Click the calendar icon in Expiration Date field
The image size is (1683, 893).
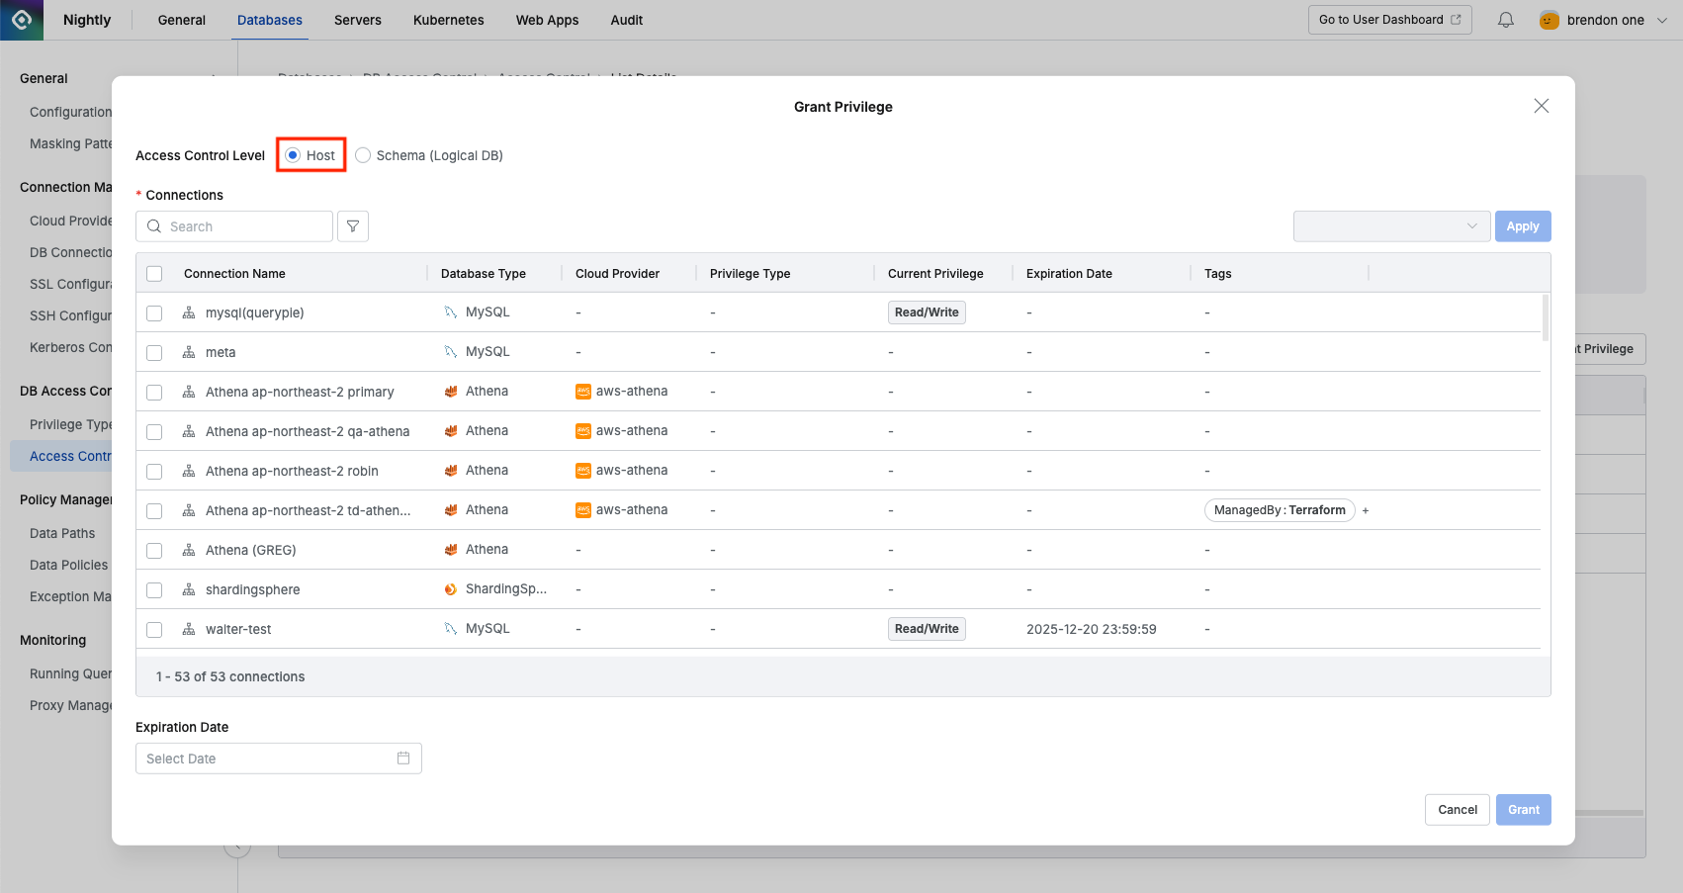click(403, 759)
